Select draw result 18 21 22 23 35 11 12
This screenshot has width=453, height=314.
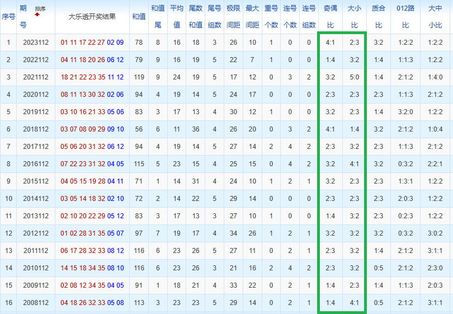[92, 77]
